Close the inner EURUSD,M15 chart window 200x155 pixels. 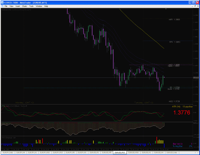click(198, 6)
